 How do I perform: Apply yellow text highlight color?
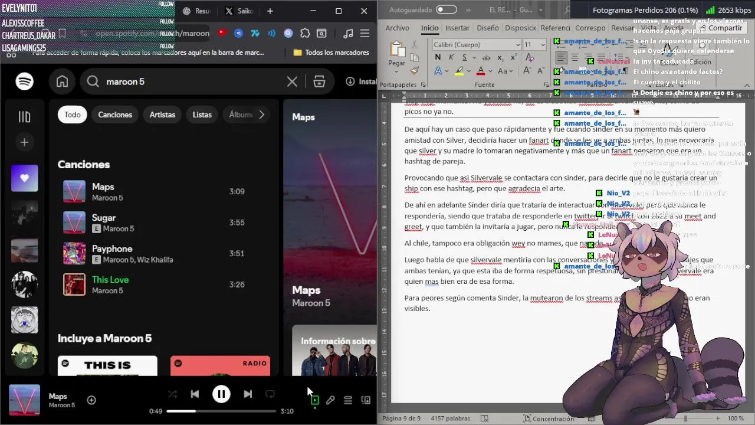point(459,71)
